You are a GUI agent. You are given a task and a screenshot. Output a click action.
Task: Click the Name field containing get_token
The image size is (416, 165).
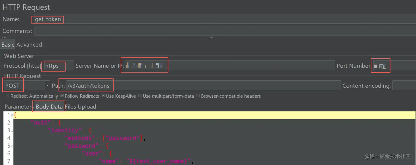[225, 19]
